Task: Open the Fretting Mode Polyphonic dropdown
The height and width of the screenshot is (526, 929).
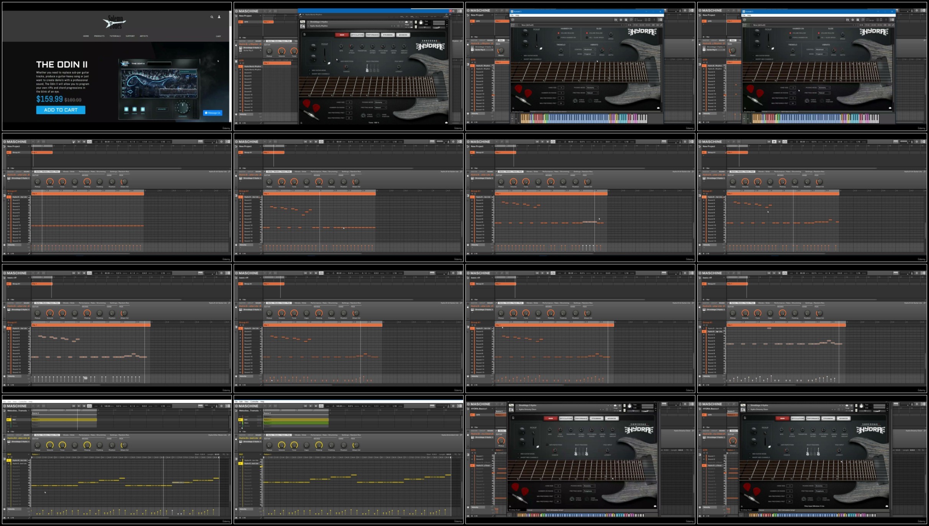Action: 589,491
